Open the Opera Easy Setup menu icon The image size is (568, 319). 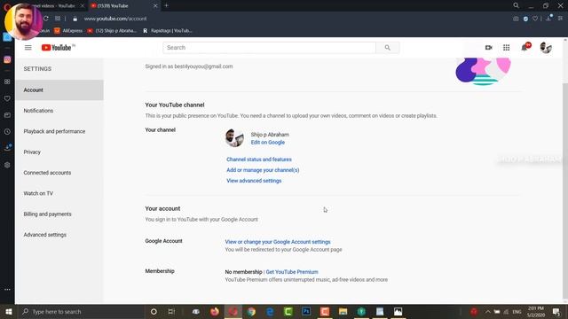tap(560, 19)
